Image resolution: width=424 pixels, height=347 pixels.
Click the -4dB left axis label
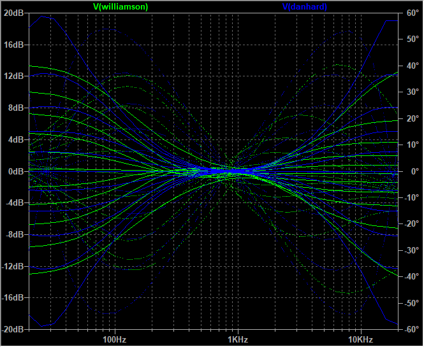coord(15,203)
